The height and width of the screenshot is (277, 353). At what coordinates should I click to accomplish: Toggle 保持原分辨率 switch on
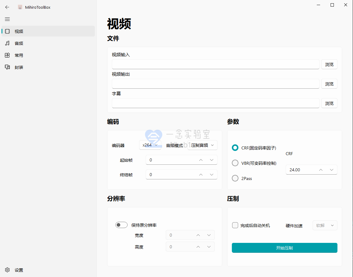point(121,225)
